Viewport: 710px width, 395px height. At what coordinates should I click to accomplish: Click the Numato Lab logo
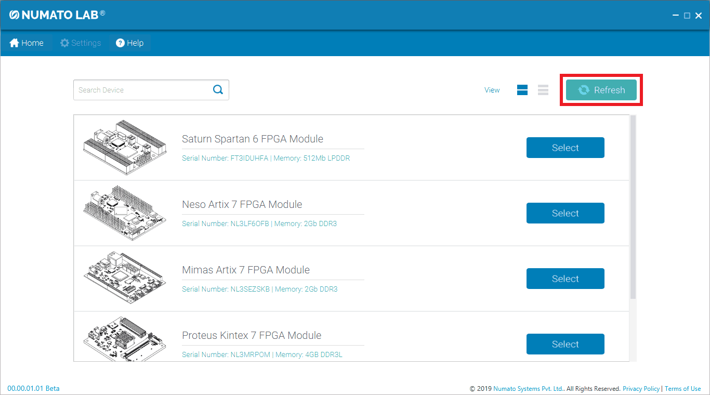coord(57,15)
